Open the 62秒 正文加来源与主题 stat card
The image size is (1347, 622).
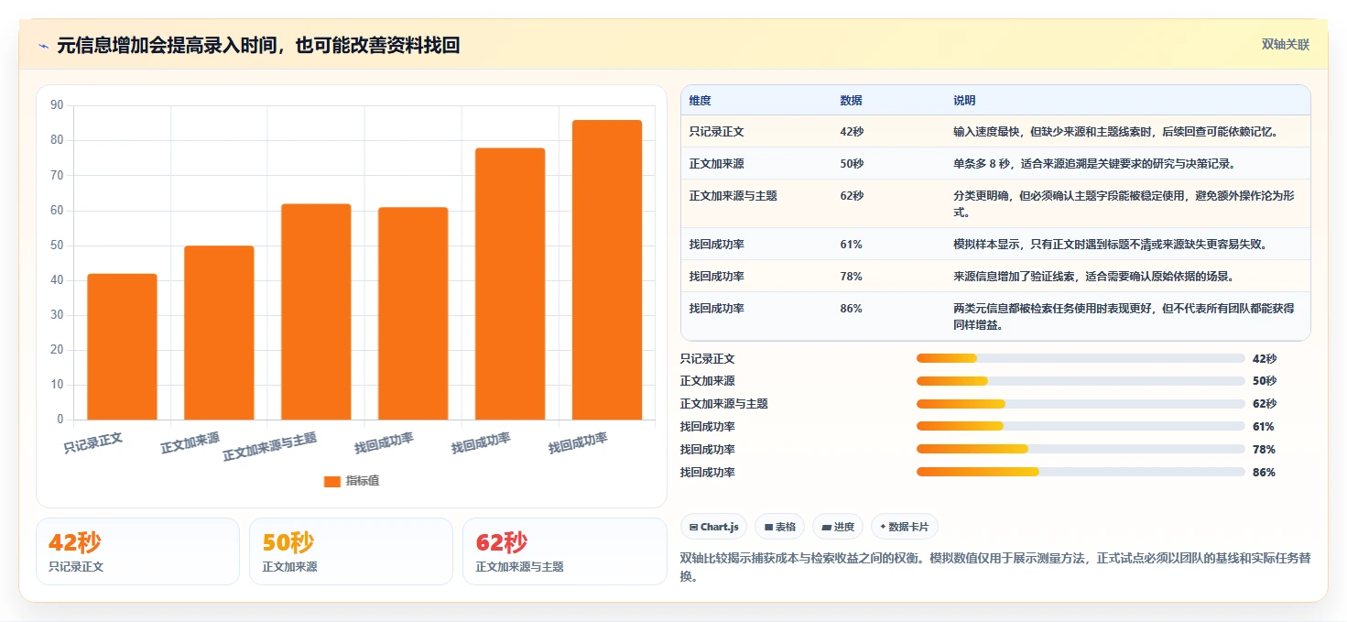[x=565, y=551]
